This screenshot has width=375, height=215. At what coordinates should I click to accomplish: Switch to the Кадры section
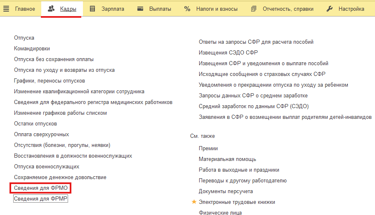[x=68, y=9]
